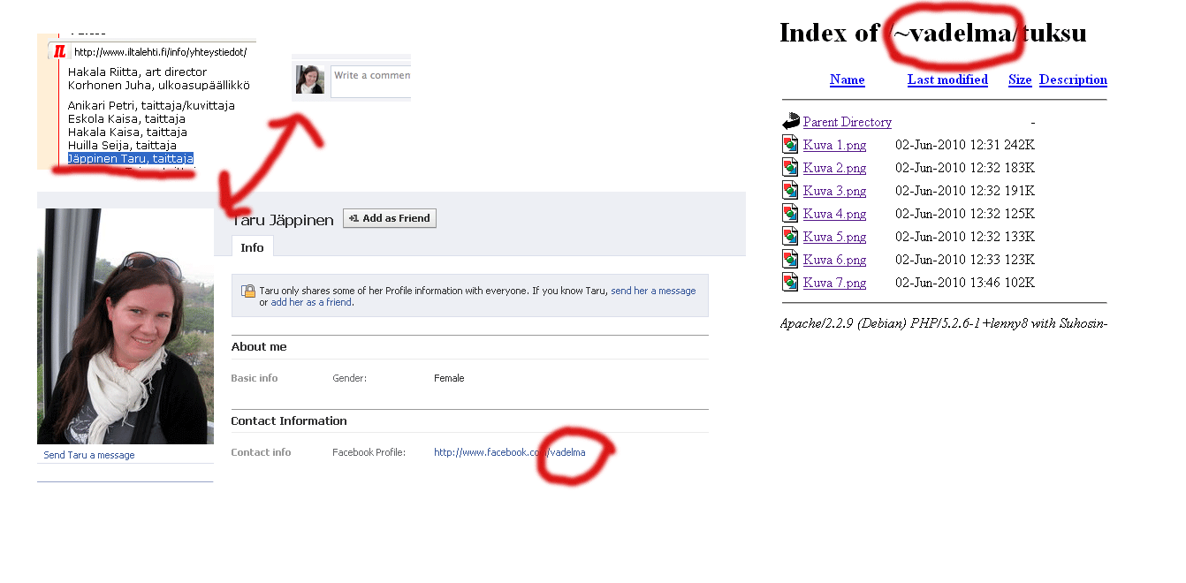
Task: Click the Description column header link
Action: click(x=1073, y=79)
